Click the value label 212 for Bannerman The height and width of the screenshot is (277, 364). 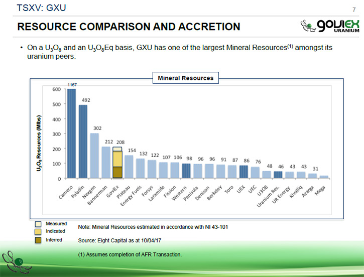[109, 142]
